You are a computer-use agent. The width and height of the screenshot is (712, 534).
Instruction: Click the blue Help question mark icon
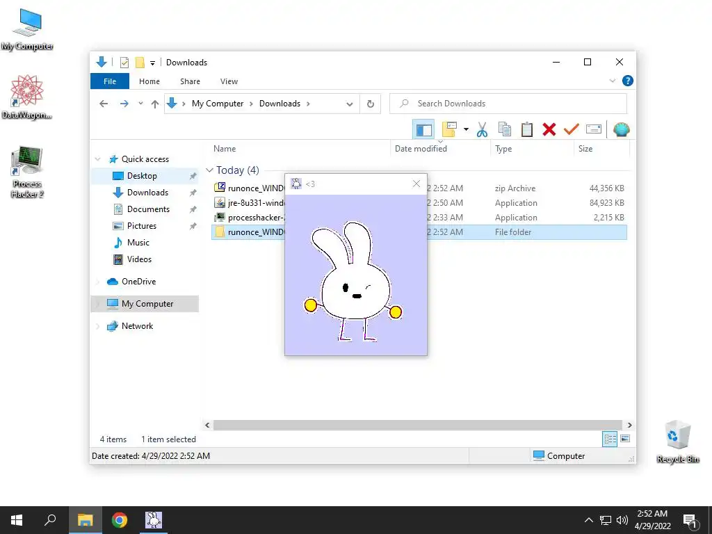tap(628, 81)
